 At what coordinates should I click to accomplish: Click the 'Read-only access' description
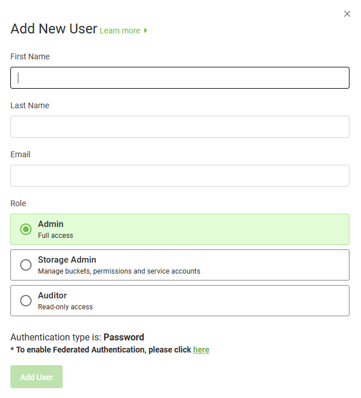65,307
